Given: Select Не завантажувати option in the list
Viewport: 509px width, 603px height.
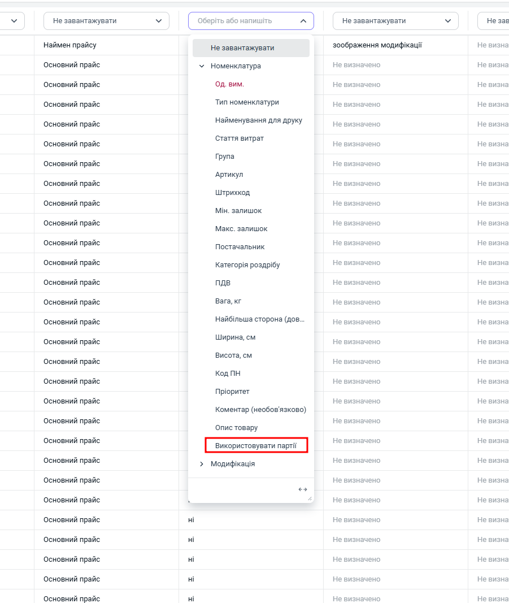Looking at the screenshot, I should tap(251, 48).
